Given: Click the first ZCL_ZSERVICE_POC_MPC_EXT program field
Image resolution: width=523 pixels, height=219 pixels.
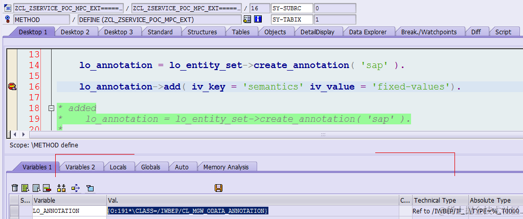Looking at the screenshot, I should tap(69, 8).
